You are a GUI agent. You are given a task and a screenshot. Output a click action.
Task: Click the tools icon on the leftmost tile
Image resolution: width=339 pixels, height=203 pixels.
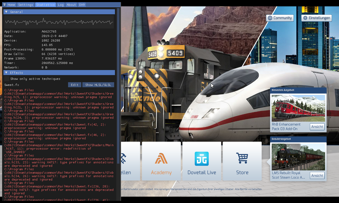point(123,159)
